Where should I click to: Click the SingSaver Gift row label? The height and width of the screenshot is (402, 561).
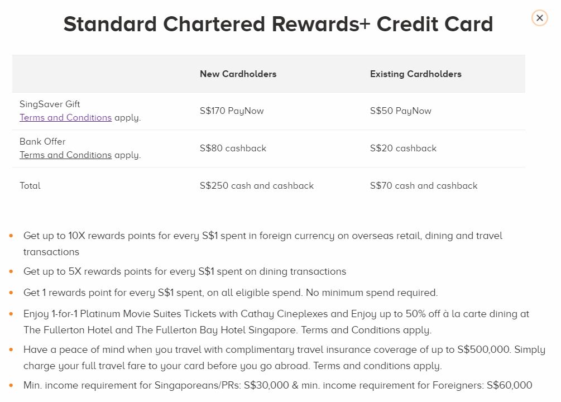click(x=50, y=104)
